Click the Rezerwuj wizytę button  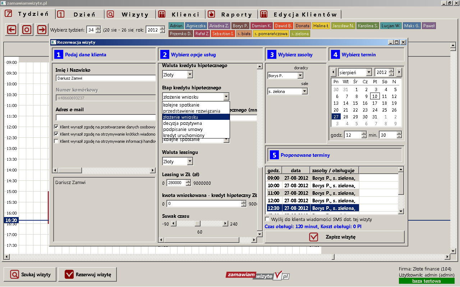87,275
